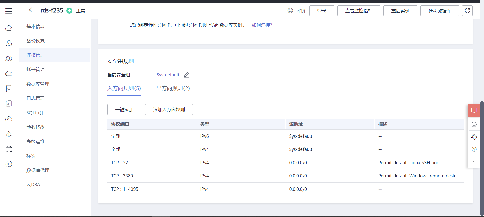Open the waveform curves sidebar icon
Viewport: 484px width, 217px height.
9,58
